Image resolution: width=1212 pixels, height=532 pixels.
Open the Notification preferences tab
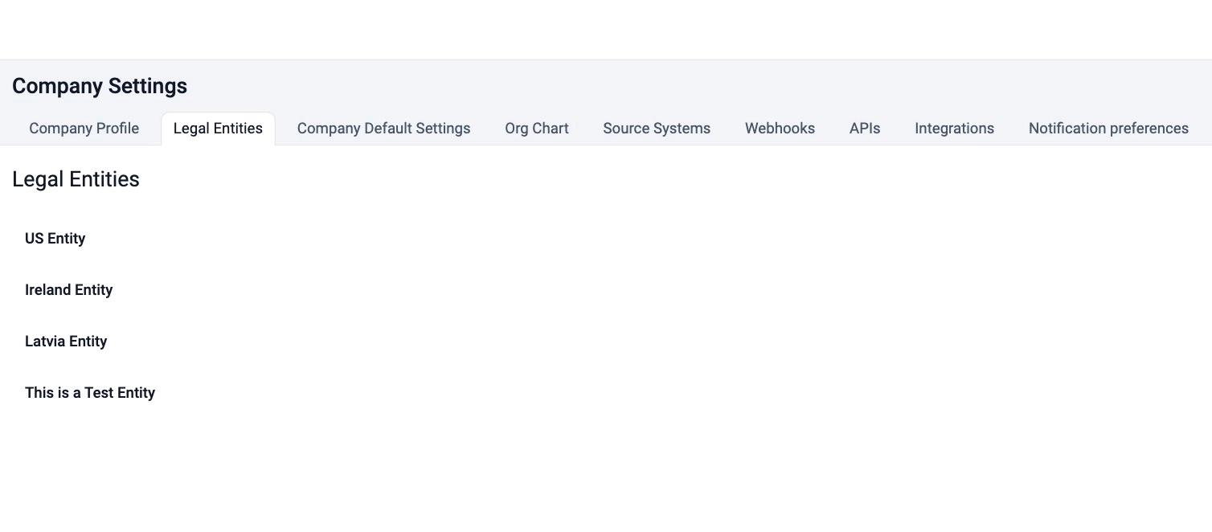click(x=1108, y=129)
